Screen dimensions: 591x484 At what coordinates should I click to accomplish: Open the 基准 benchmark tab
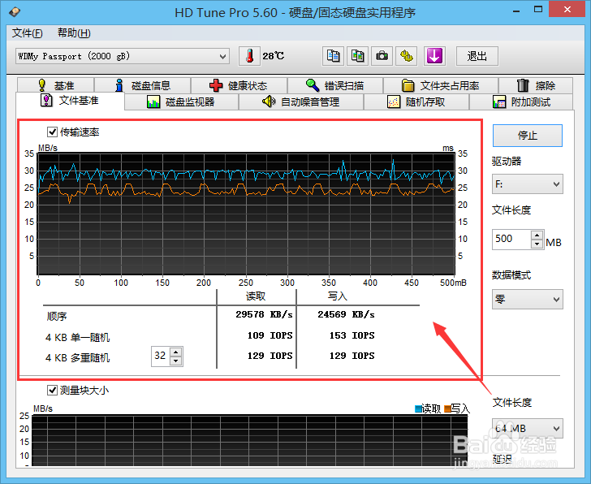click(55, 85)
